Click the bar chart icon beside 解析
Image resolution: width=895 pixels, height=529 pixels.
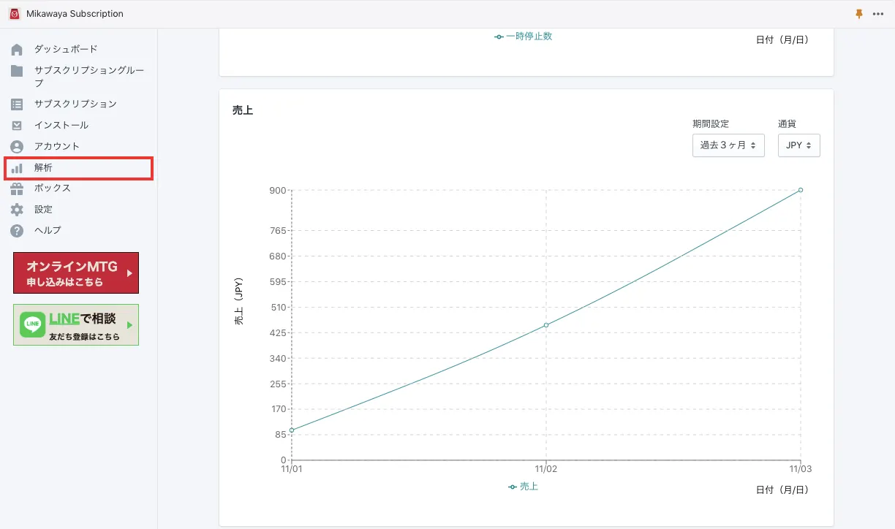point(17,168)
